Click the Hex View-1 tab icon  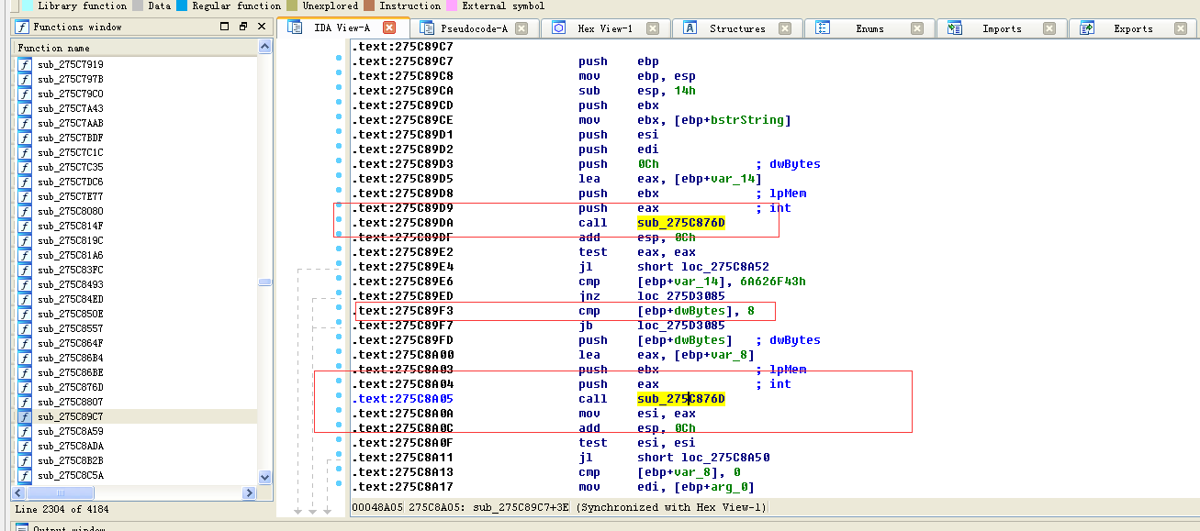pyautogui.click(x=558, y=28)
